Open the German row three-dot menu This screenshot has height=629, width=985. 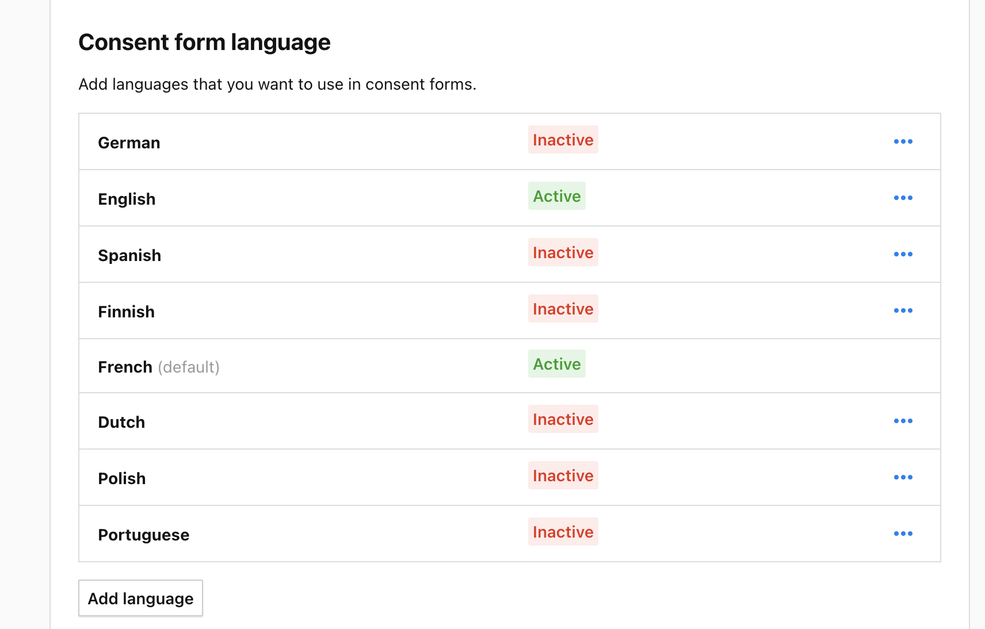(903, 141)
